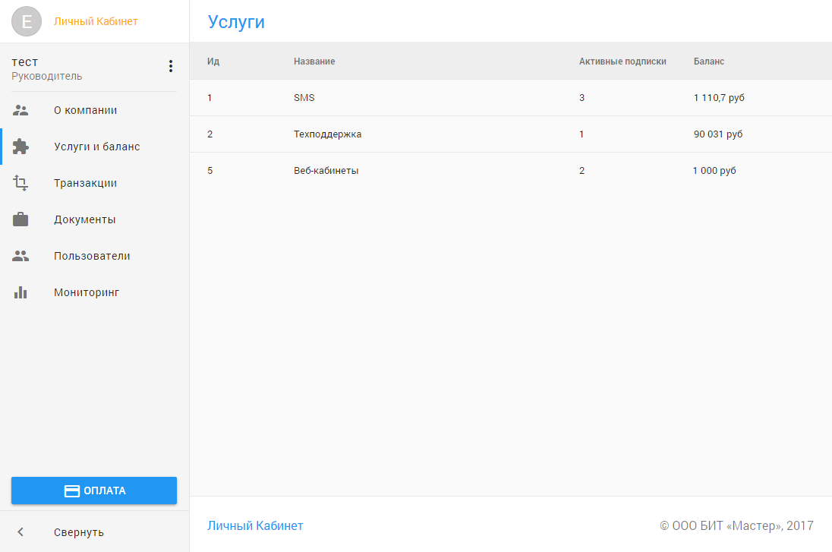The height and width of the screenshot is (552, 832).
Task: Click the bar chart icon for Мониторинг
Action: (x=20, y=292)
